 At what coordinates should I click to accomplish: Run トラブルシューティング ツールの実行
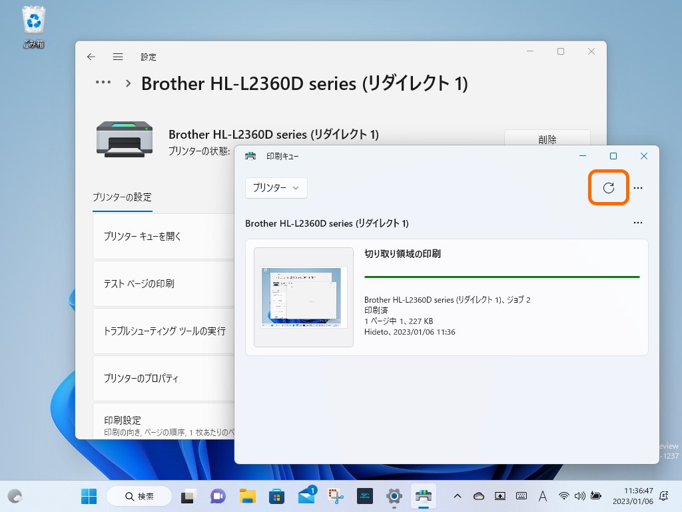click(164, 331)
